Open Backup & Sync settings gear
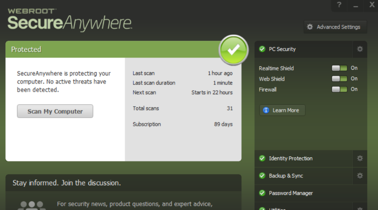 tap(360, 176)
